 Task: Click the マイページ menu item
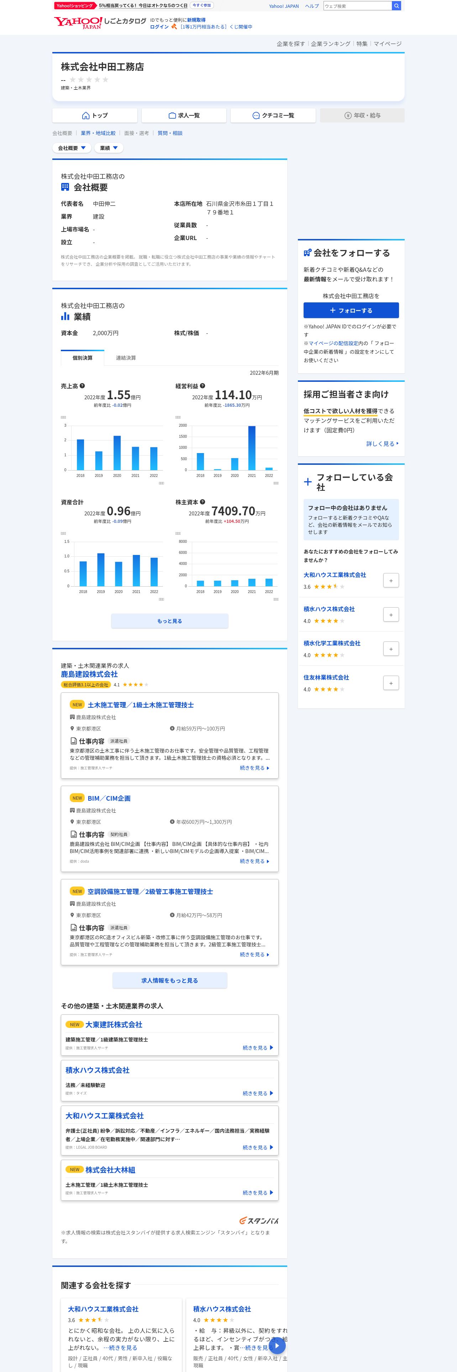tap(387, 44)
